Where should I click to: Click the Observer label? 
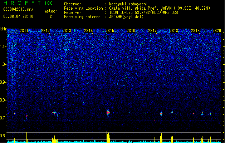(x=73, y=4)
